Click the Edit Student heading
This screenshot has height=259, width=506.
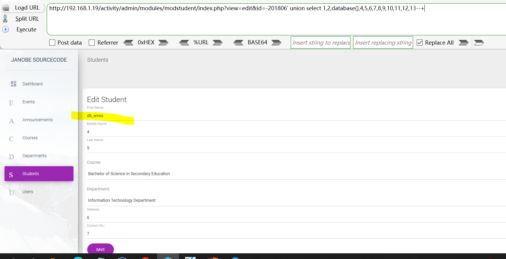[107, 99]
